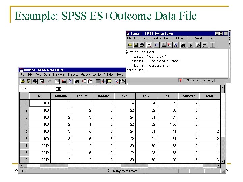Open Dialog Recall in Data Editor toolbar
Viewport: 243px width, 182px height.
[x=42, y=81]
